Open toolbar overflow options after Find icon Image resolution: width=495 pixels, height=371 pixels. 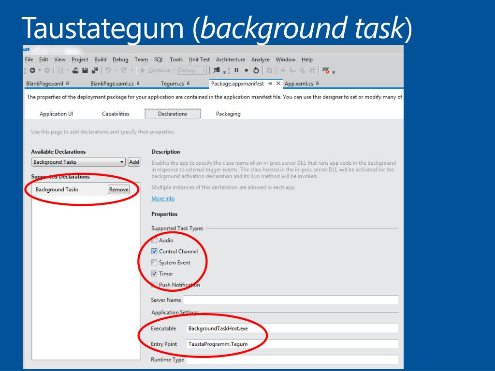coord(224,72)
